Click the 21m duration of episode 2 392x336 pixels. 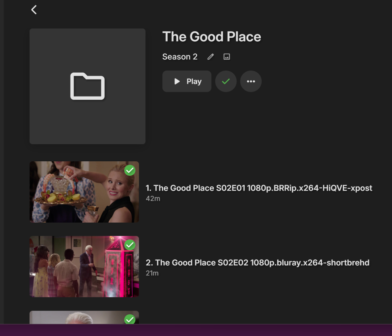coord(152,273)
